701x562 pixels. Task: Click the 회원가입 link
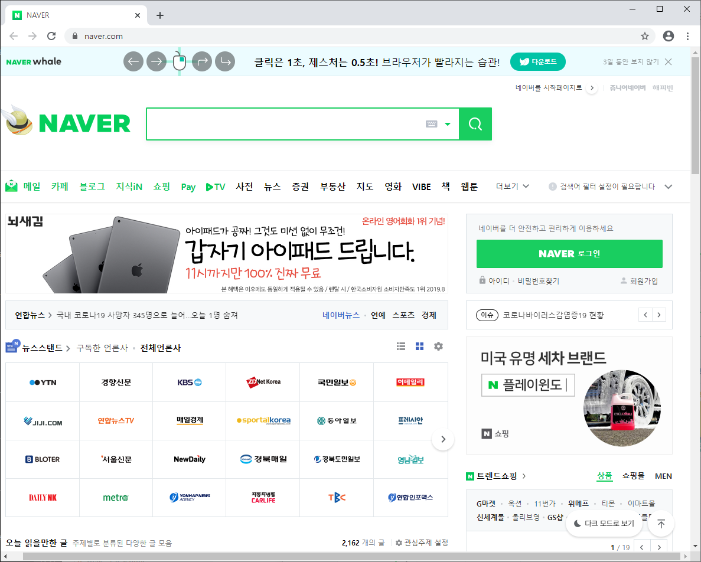[640, 281]
